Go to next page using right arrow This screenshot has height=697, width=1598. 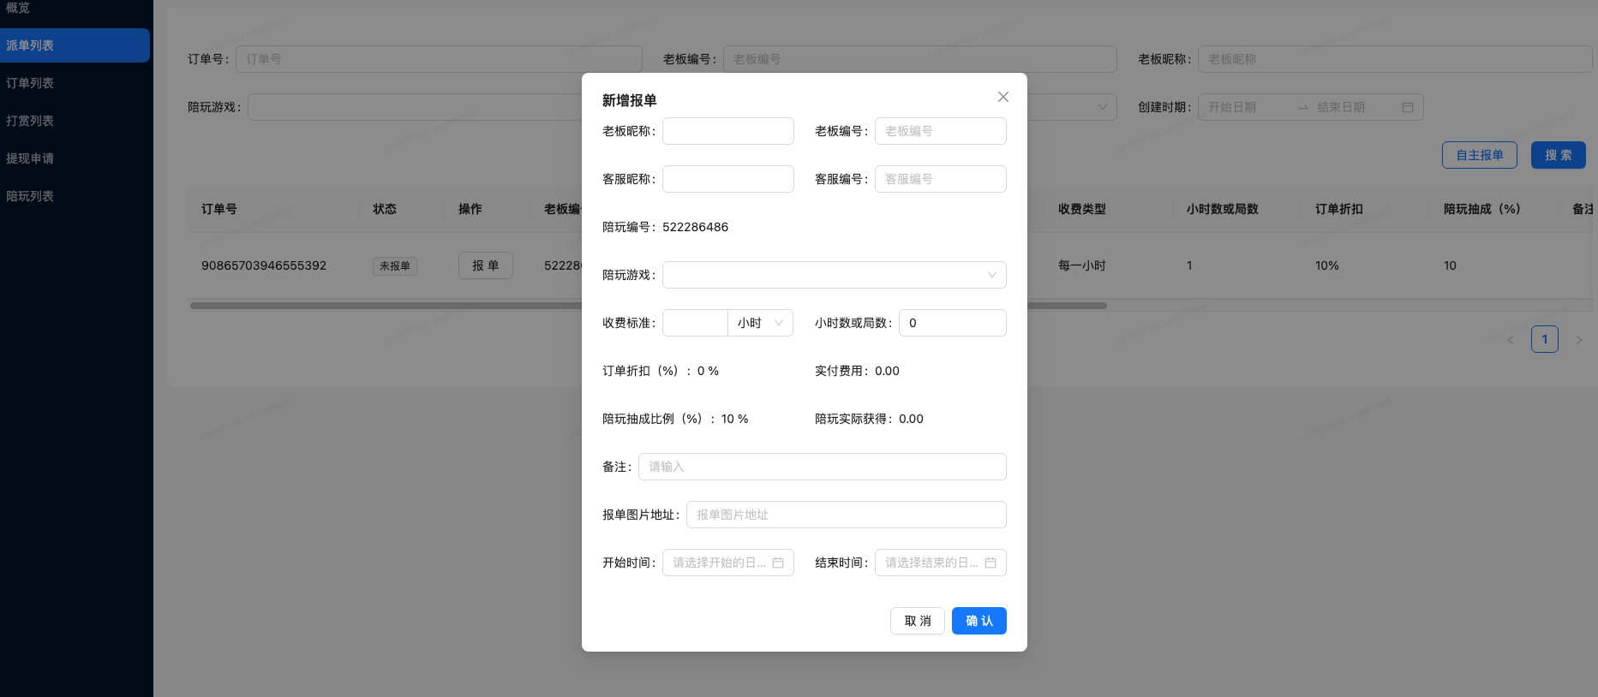pyautogui.click(x=1578, y=340)
